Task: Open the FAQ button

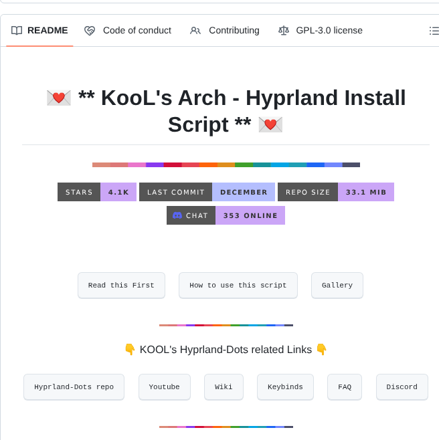Action: tap(345, 387)
